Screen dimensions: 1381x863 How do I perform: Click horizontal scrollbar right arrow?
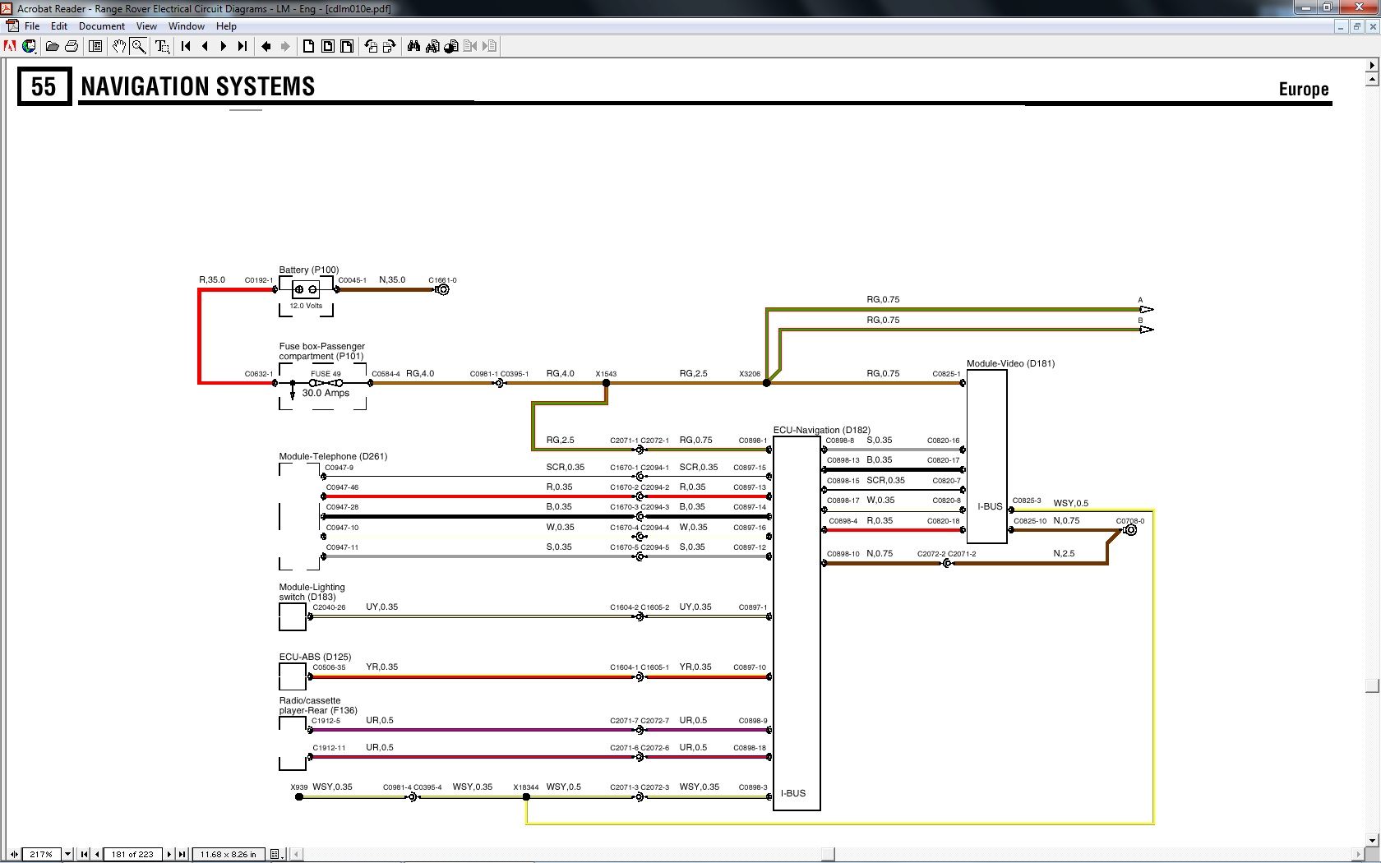[1358, 854]
